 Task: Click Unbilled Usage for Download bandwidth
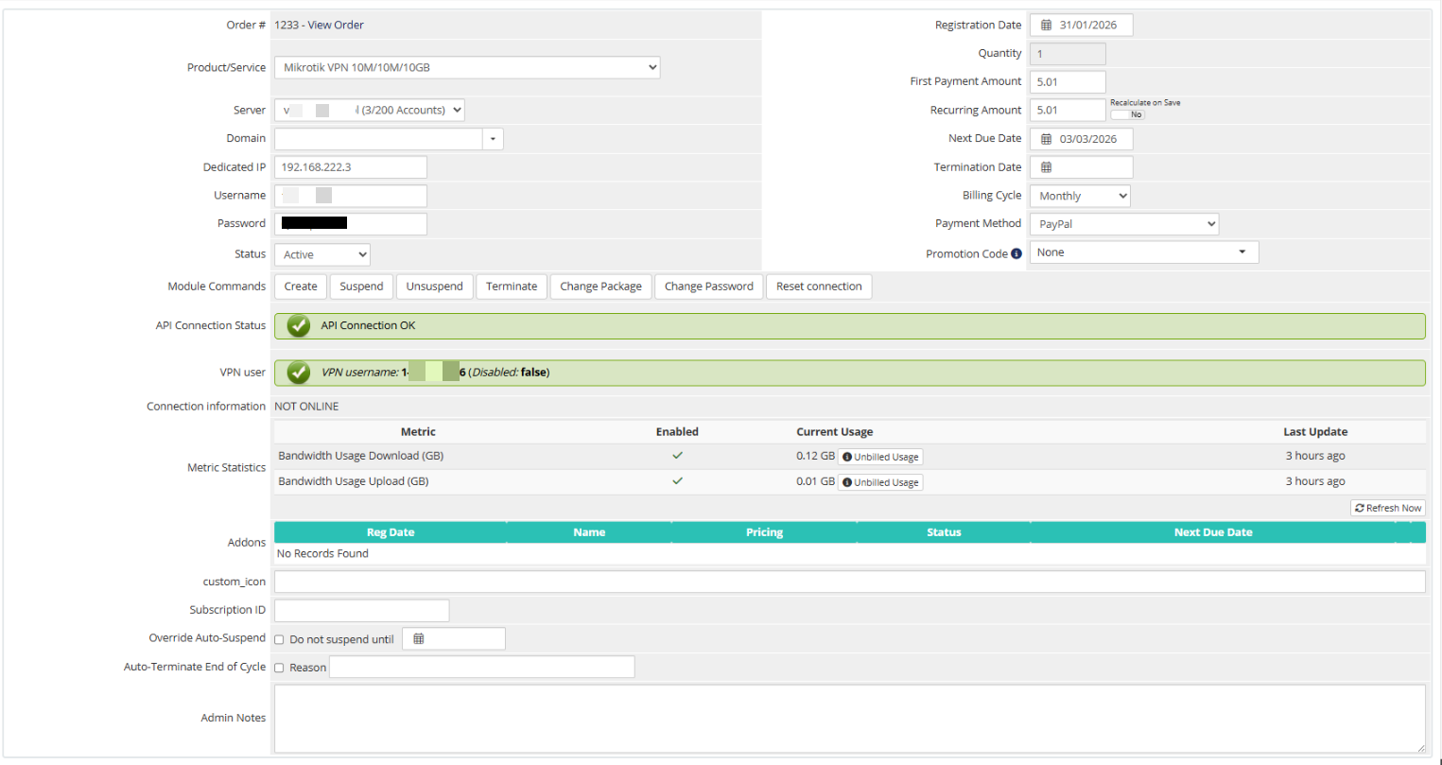point(880,457)
